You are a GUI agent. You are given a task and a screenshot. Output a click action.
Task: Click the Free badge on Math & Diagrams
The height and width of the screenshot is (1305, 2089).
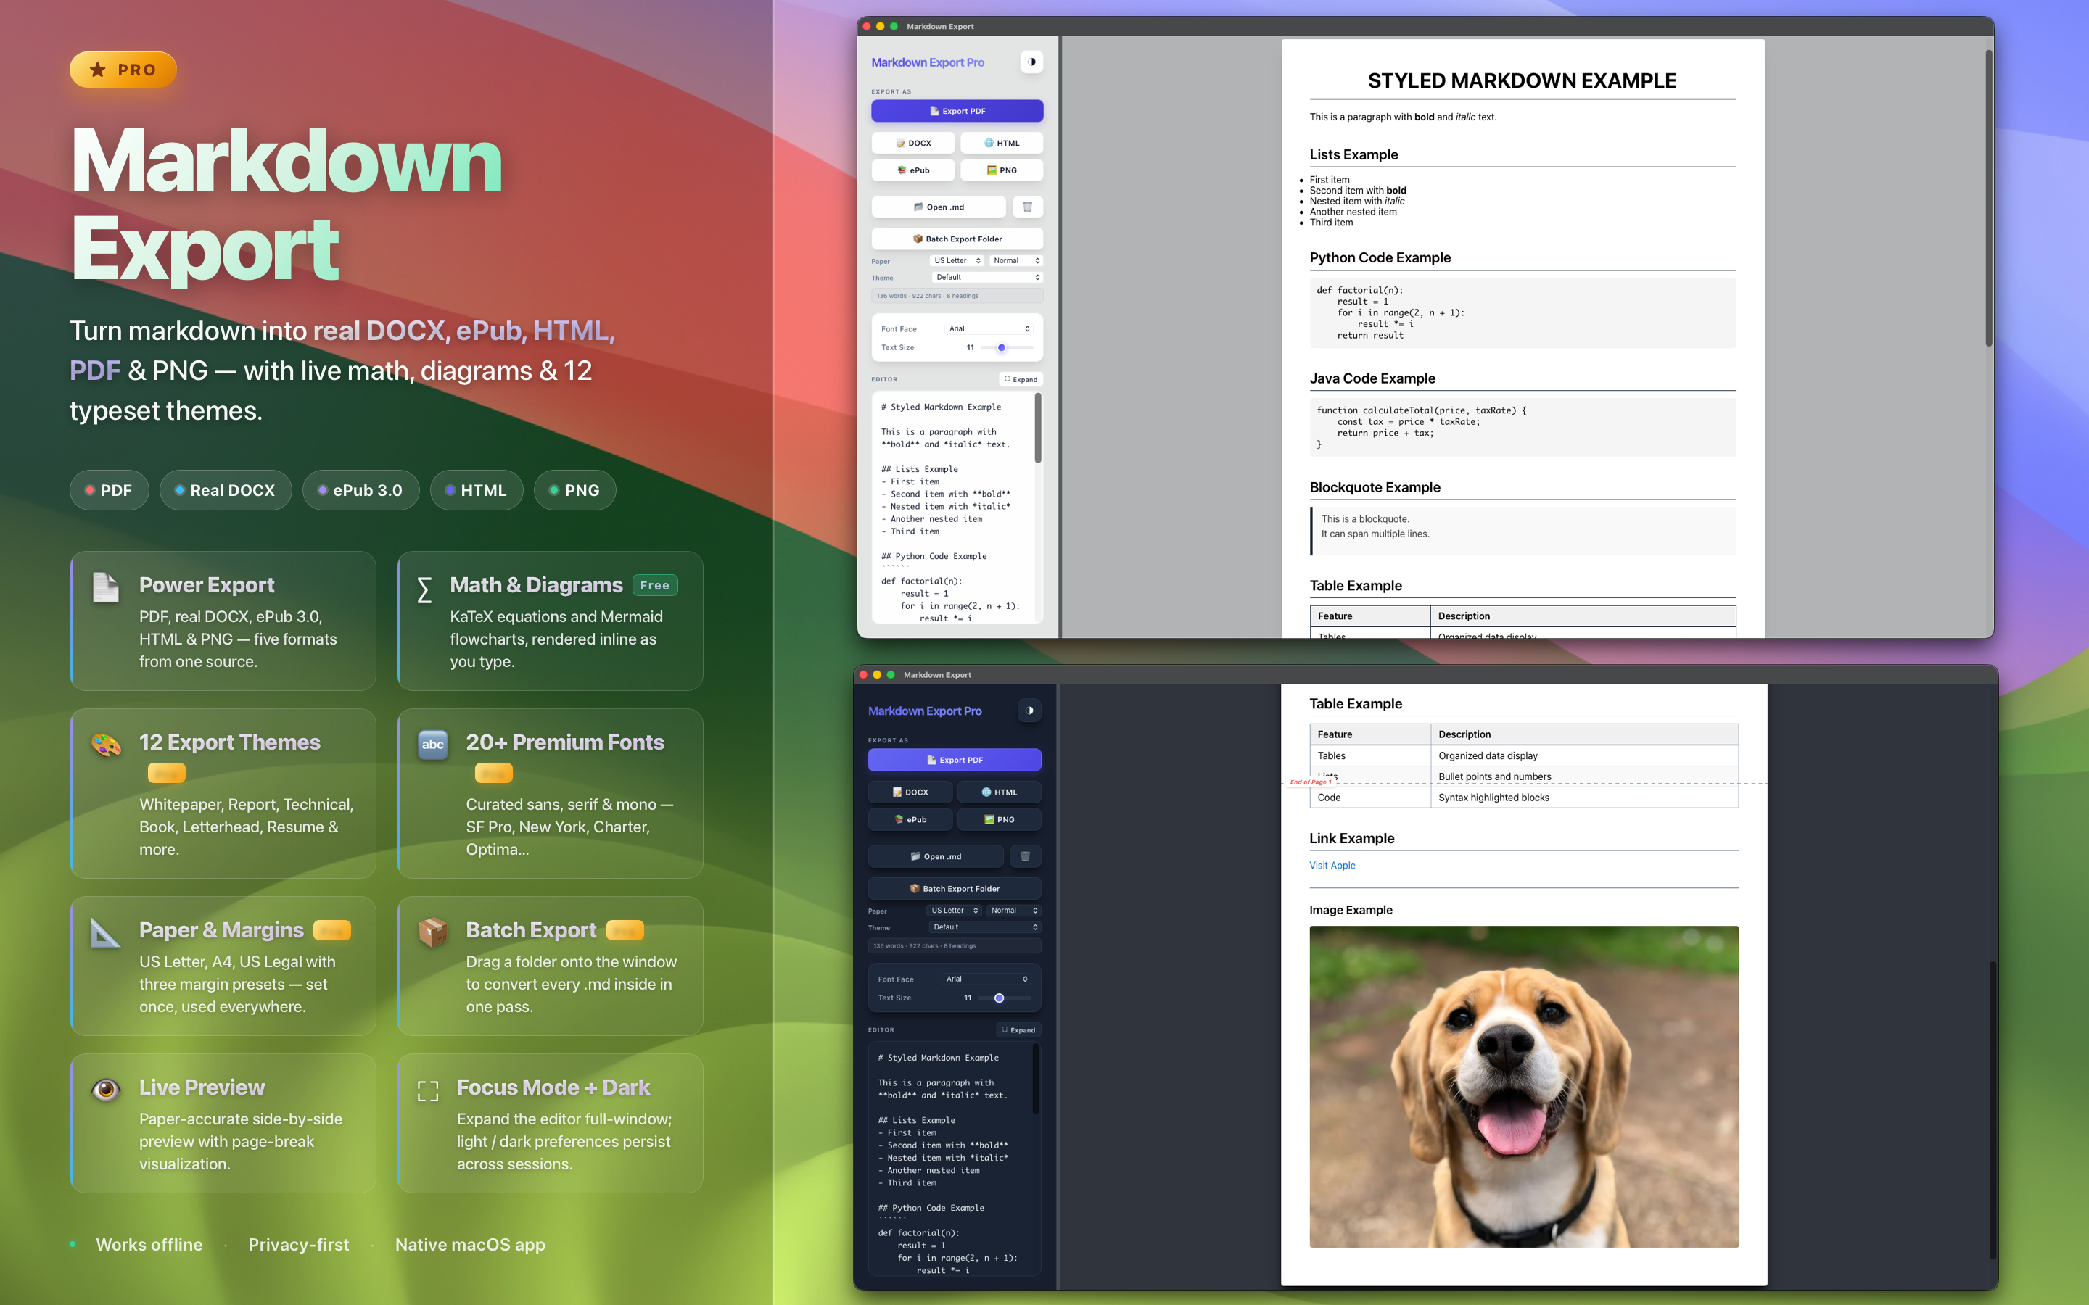(x=655, y=585)
